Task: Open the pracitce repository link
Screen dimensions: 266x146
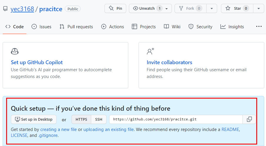Action: pos(51,9)
